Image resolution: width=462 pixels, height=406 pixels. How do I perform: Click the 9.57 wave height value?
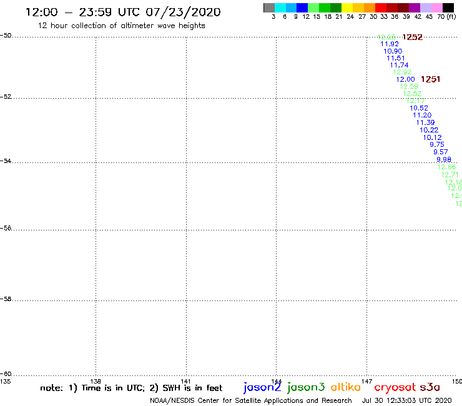pyautogui.click(x=441, y=152)
